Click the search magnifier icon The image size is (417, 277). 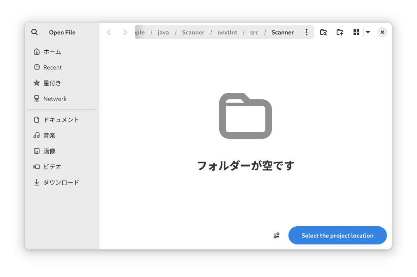34,32
